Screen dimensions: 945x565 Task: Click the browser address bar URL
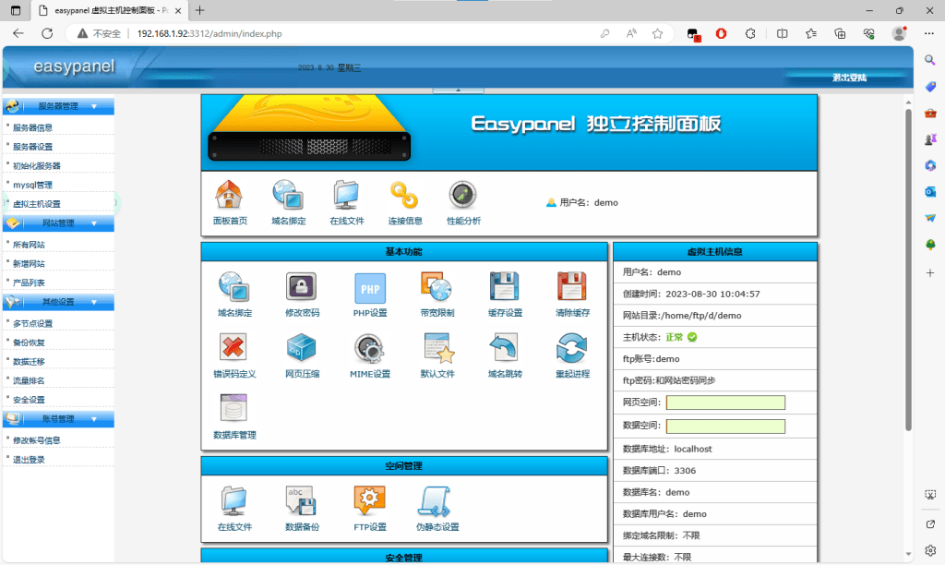tap(209, 33)
